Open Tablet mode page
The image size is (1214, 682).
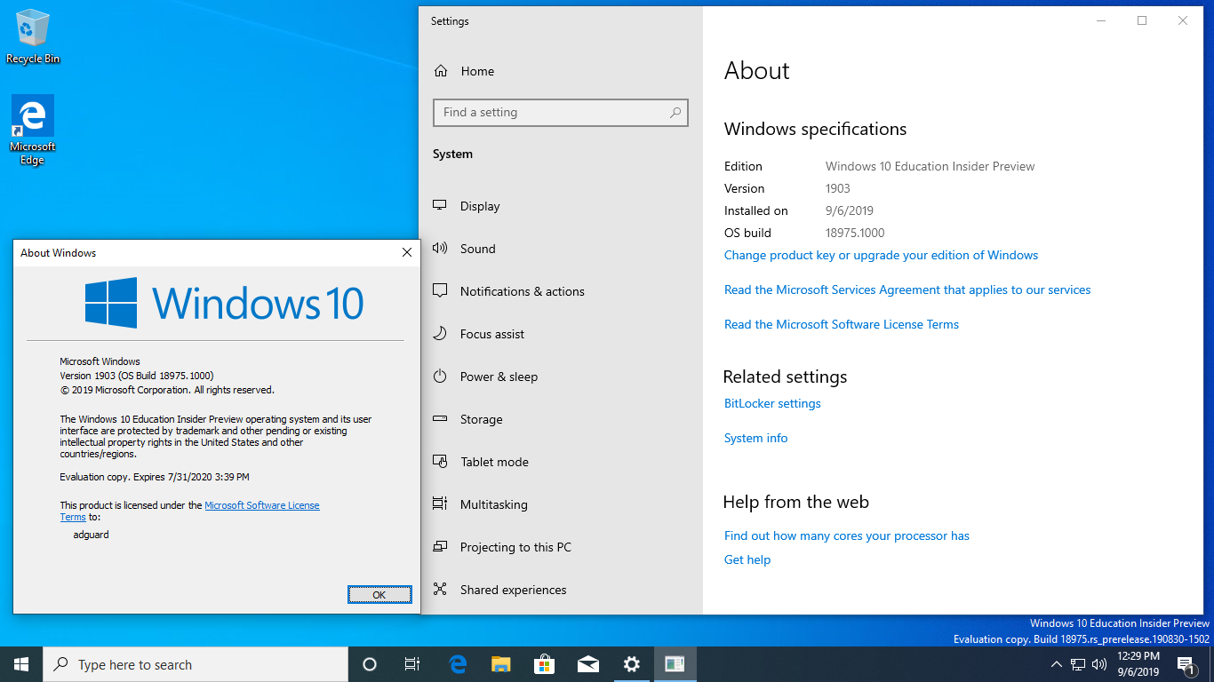click(x=560, y=462)
